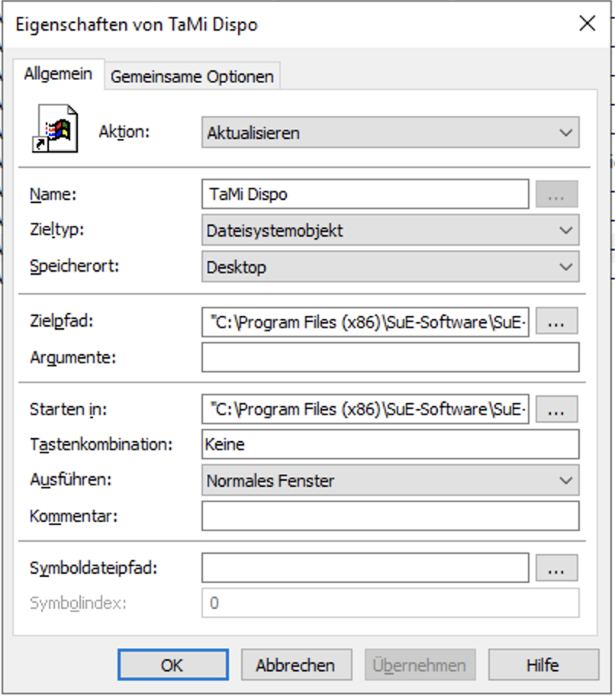
Task: Expand the Zieltyp dropdown showing Dateisystemobjekt
Action: 391,230
